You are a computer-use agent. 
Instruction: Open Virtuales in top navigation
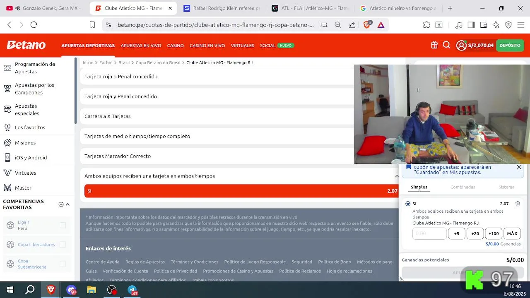tap(242, 46)
